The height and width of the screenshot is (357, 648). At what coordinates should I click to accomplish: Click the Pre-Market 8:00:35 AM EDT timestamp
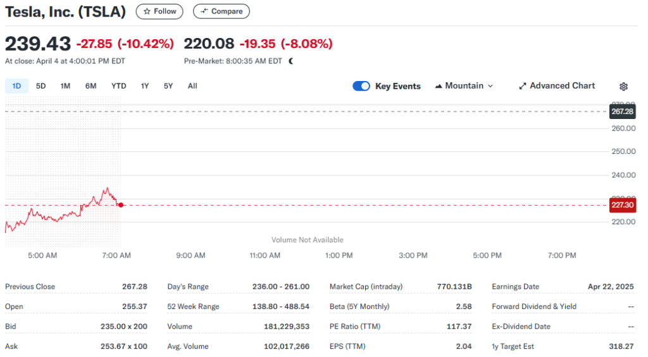(x=233, y=61)
